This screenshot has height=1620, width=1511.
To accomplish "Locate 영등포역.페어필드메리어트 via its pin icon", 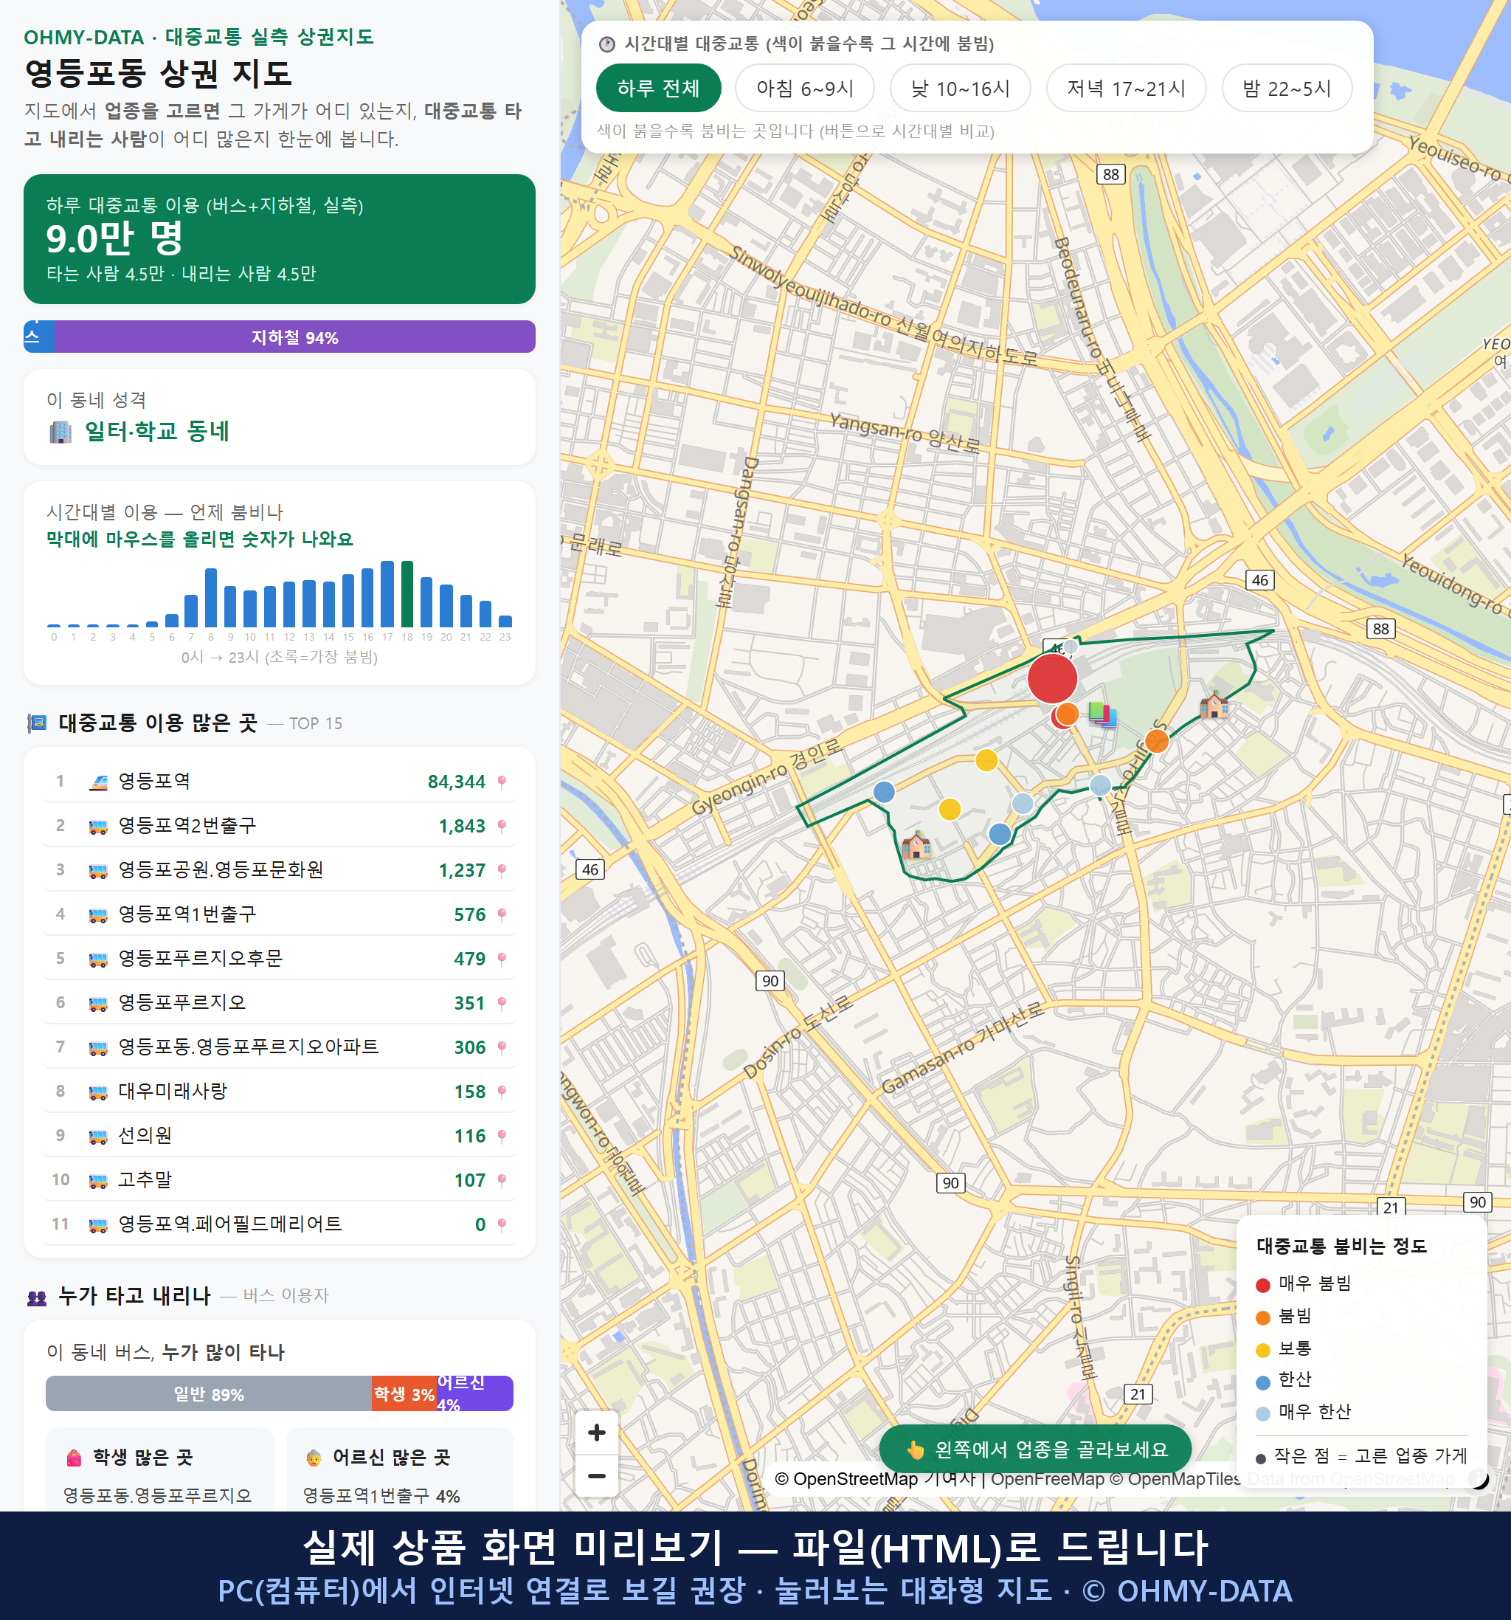I will pyautogui.click(x=502, y=1224).
